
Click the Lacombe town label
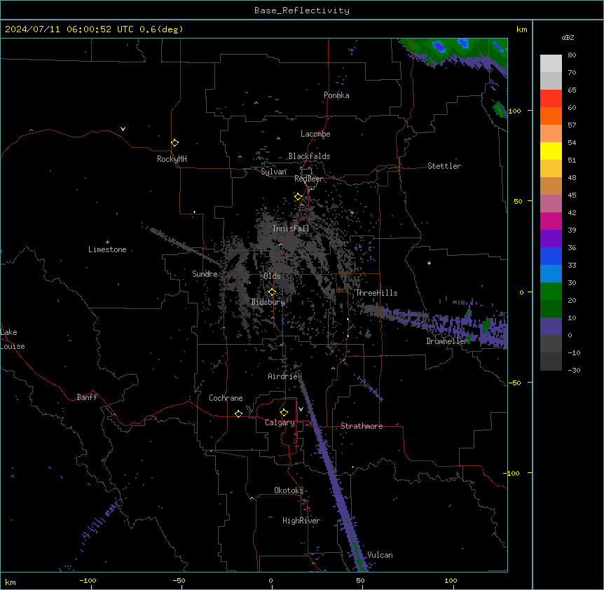[315, 134]
